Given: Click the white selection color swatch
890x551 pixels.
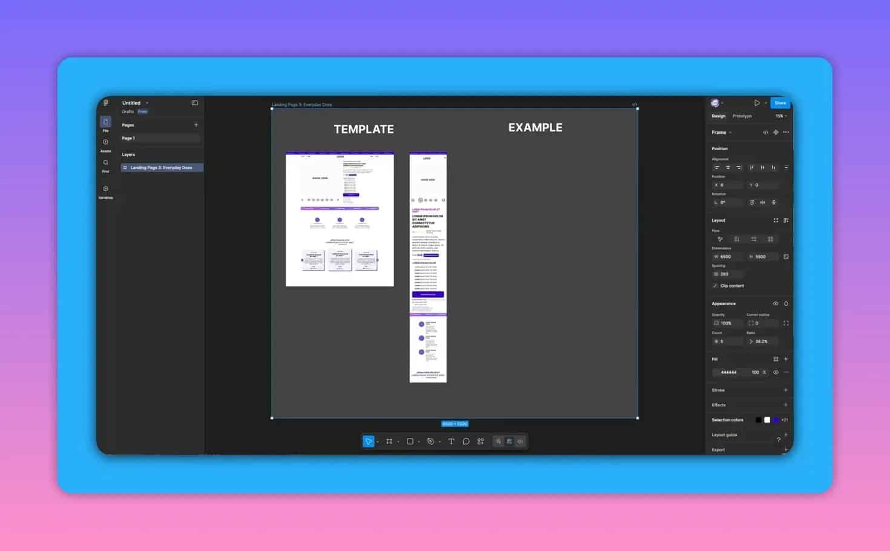Looking at the screenshot, I should click(767, 420).
